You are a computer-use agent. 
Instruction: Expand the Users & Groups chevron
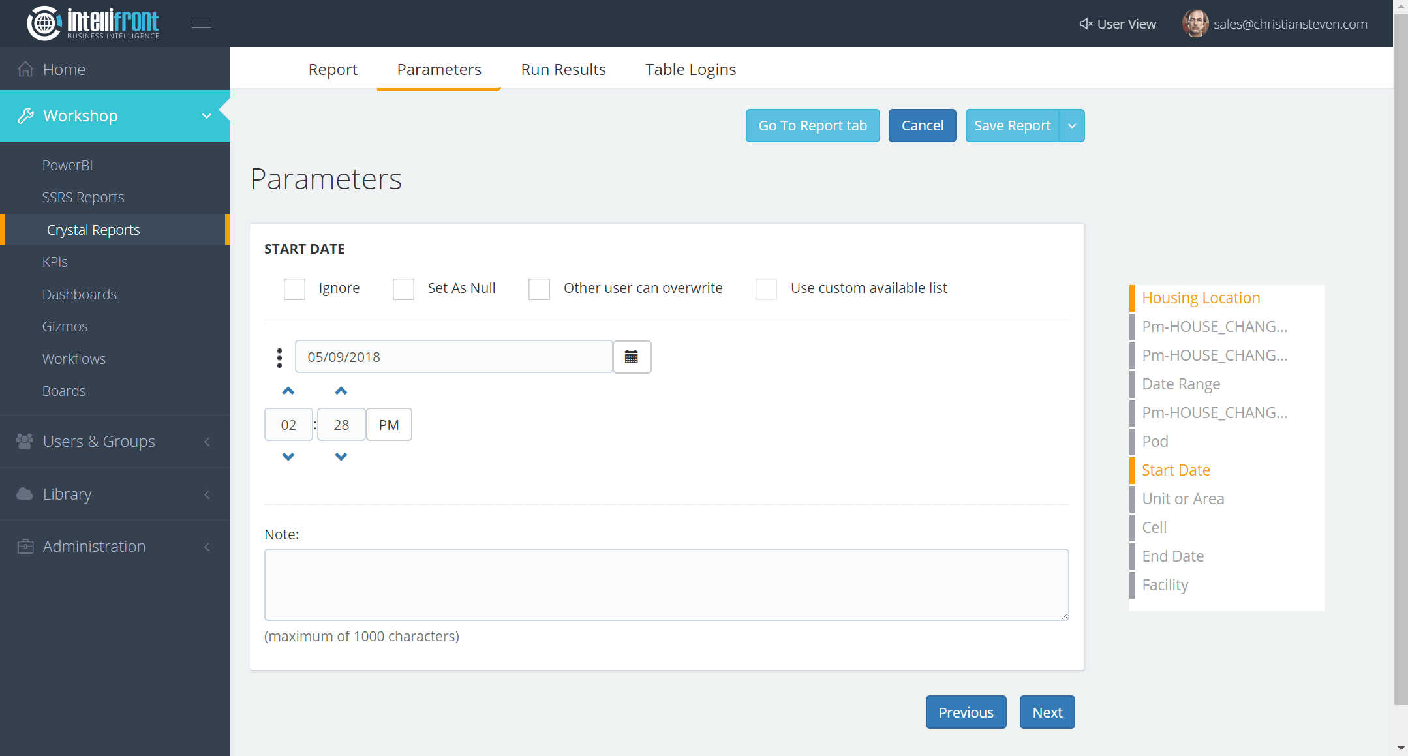click(207, 442)
